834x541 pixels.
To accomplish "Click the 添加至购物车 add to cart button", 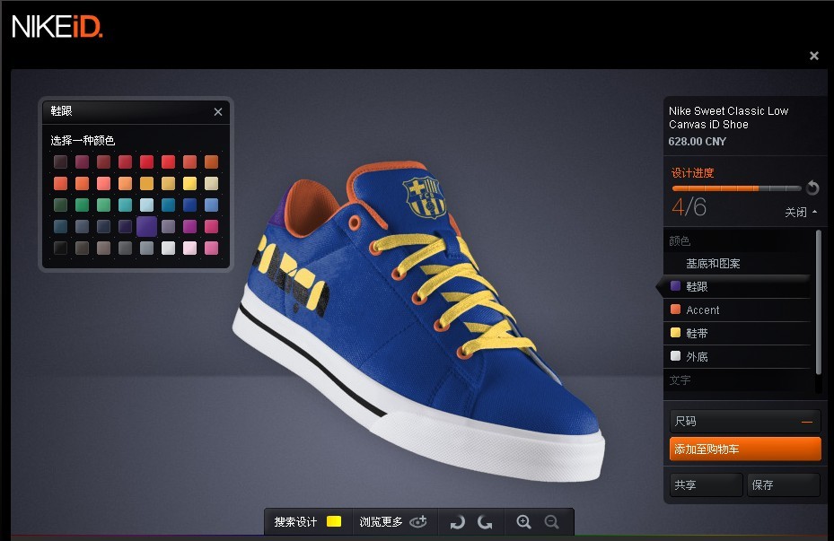I will 743,449.
